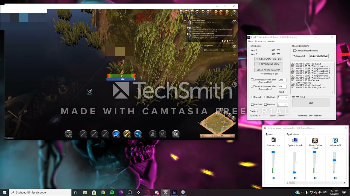The height and width of the screenshot is (196, 350).
Task: Click the wallpaper32 app icon in mixer
Action: (x=335, y=140)
